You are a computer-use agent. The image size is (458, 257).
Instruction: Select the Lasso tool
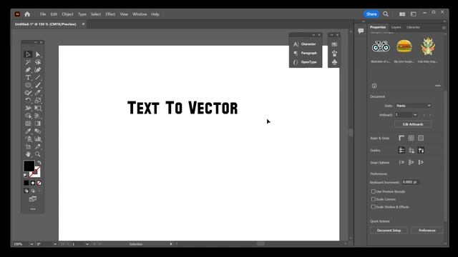point(38,62)
